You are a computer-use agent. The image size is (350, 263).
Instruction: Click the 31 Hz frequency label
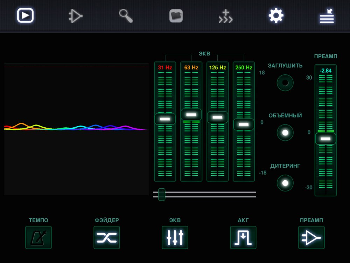(165, 68)
